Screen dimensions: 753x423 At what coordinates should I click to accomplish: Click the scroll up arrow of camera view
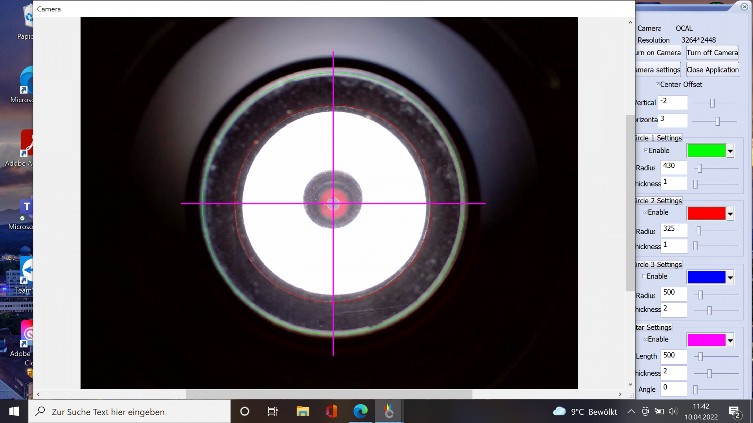[630, 23]
